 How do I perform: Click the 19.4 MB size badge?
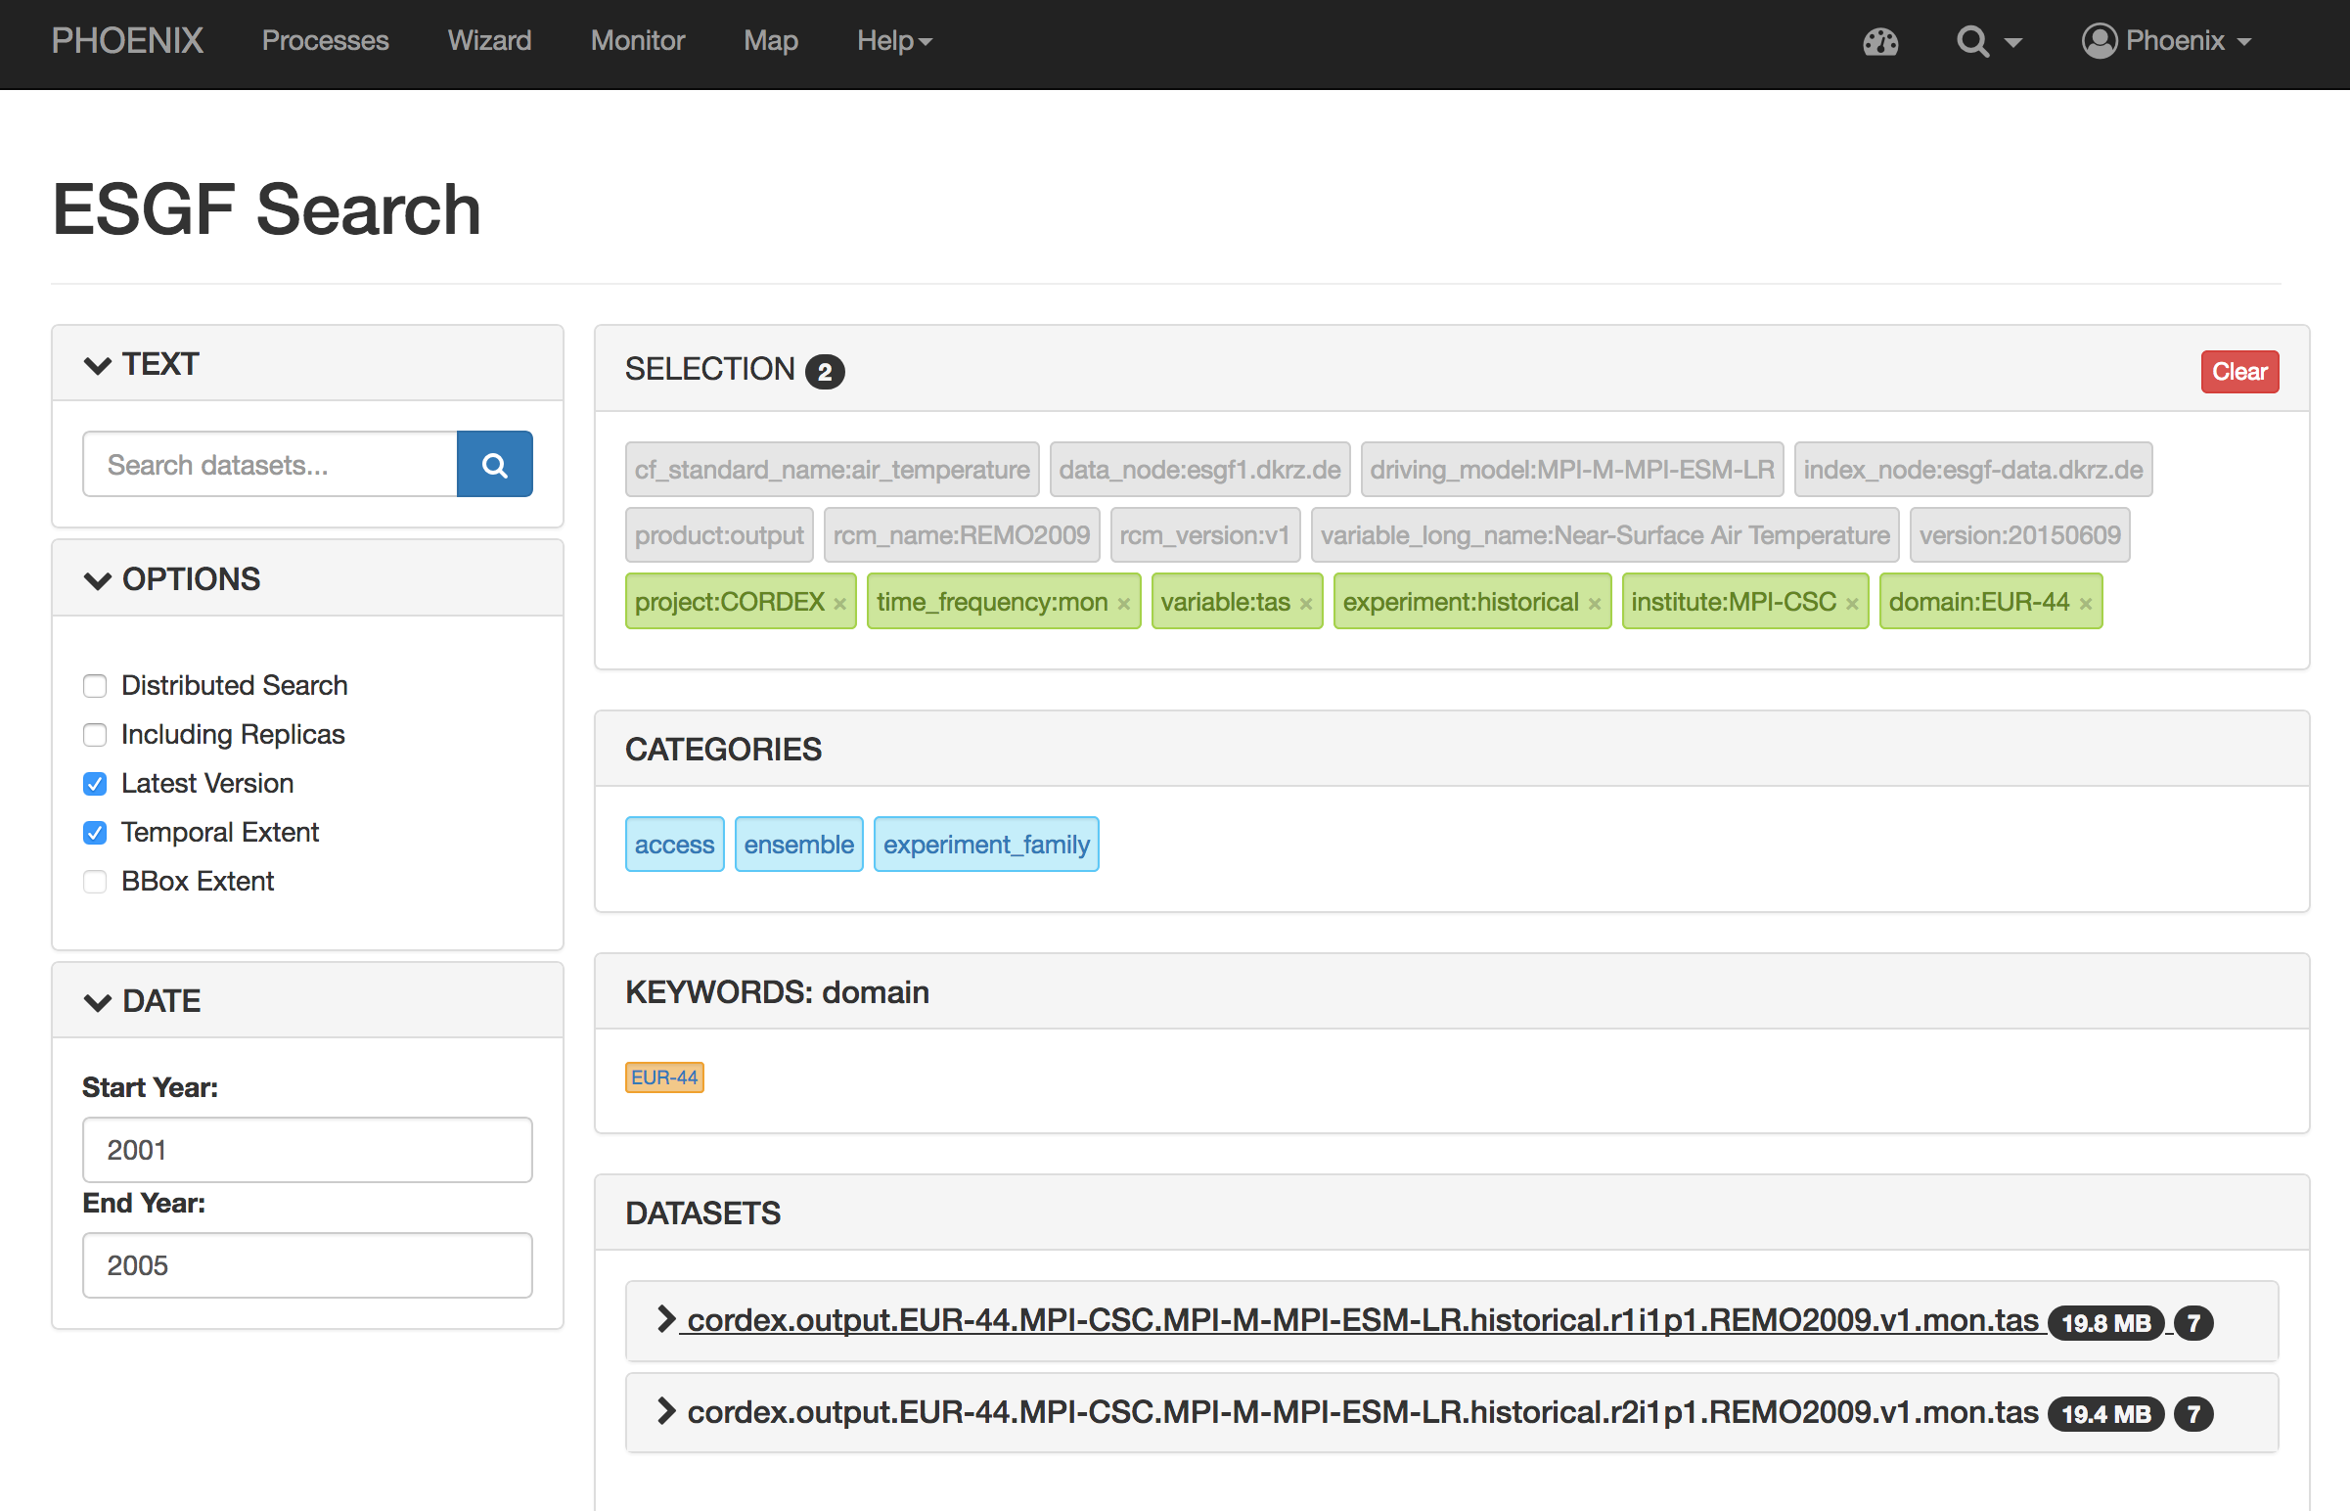pyautogui.click(x=2105, y=1415)
